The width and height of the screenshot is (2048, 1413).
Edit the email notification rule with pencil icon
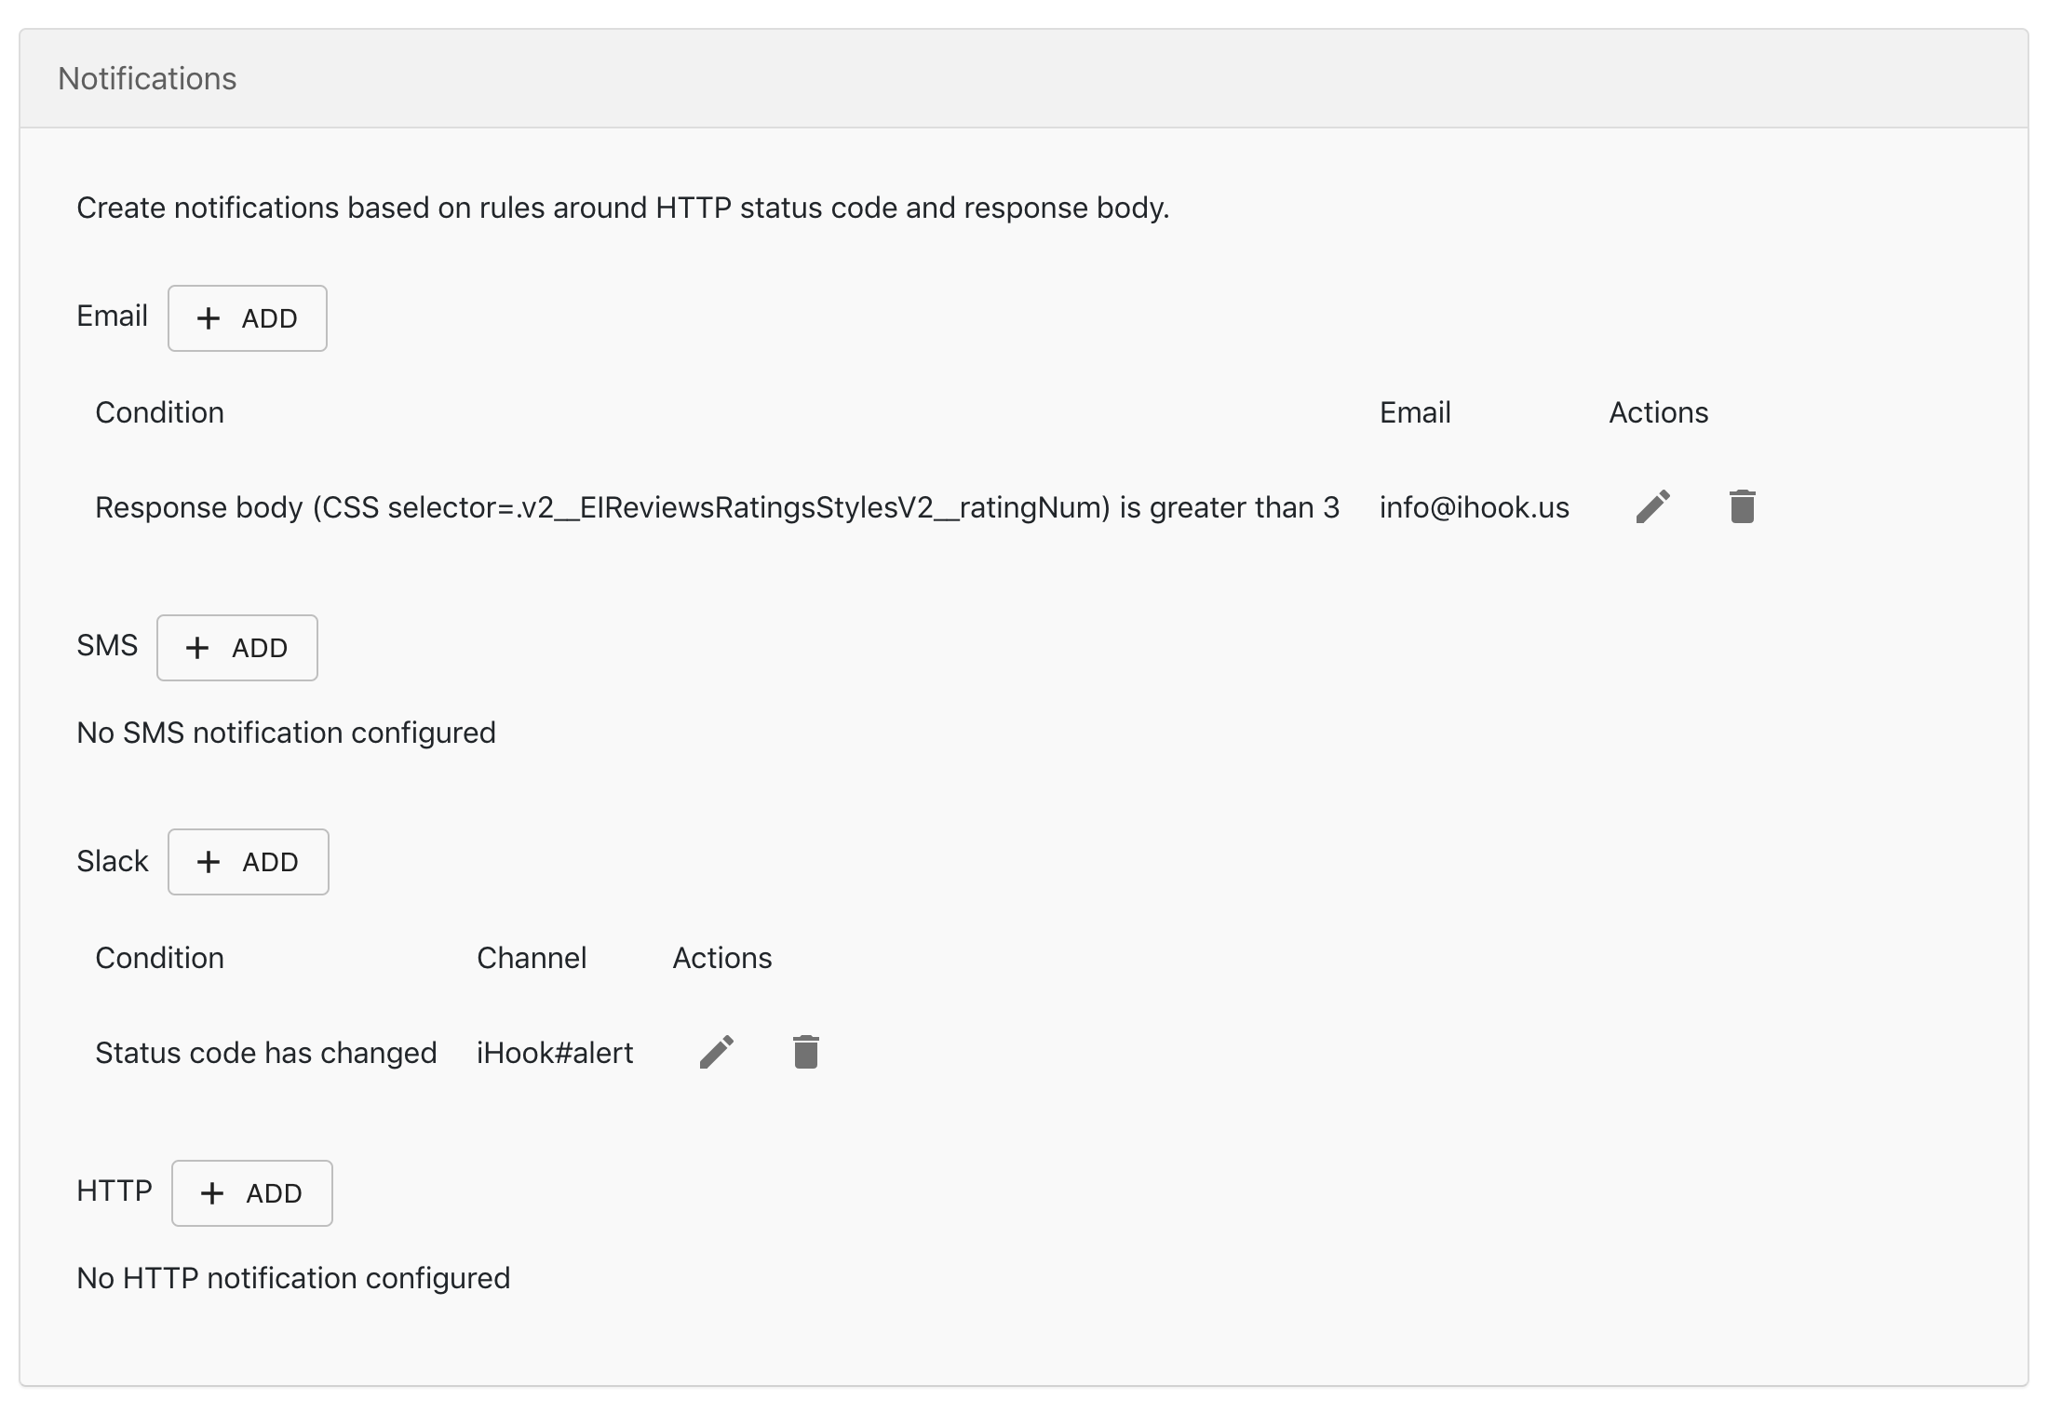click(x=1652, y=507)
